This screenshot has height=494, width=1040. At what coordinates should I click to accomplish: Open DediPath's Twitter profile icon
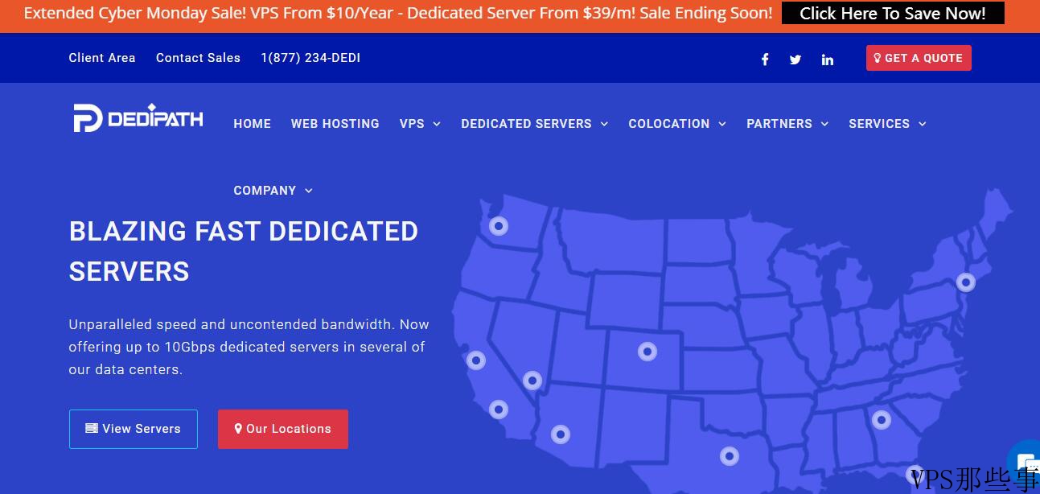click(x=795, y=59)
